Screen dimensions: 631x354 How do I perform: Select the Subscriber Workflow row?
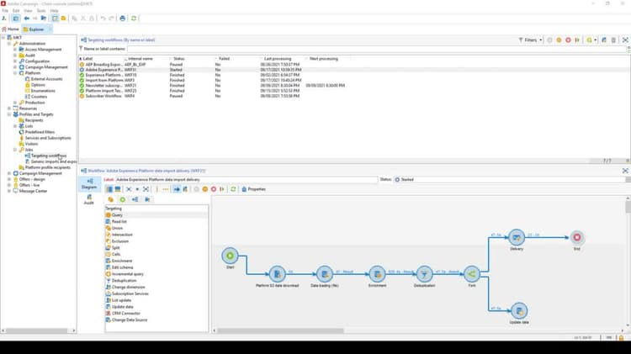click(354, 96)
